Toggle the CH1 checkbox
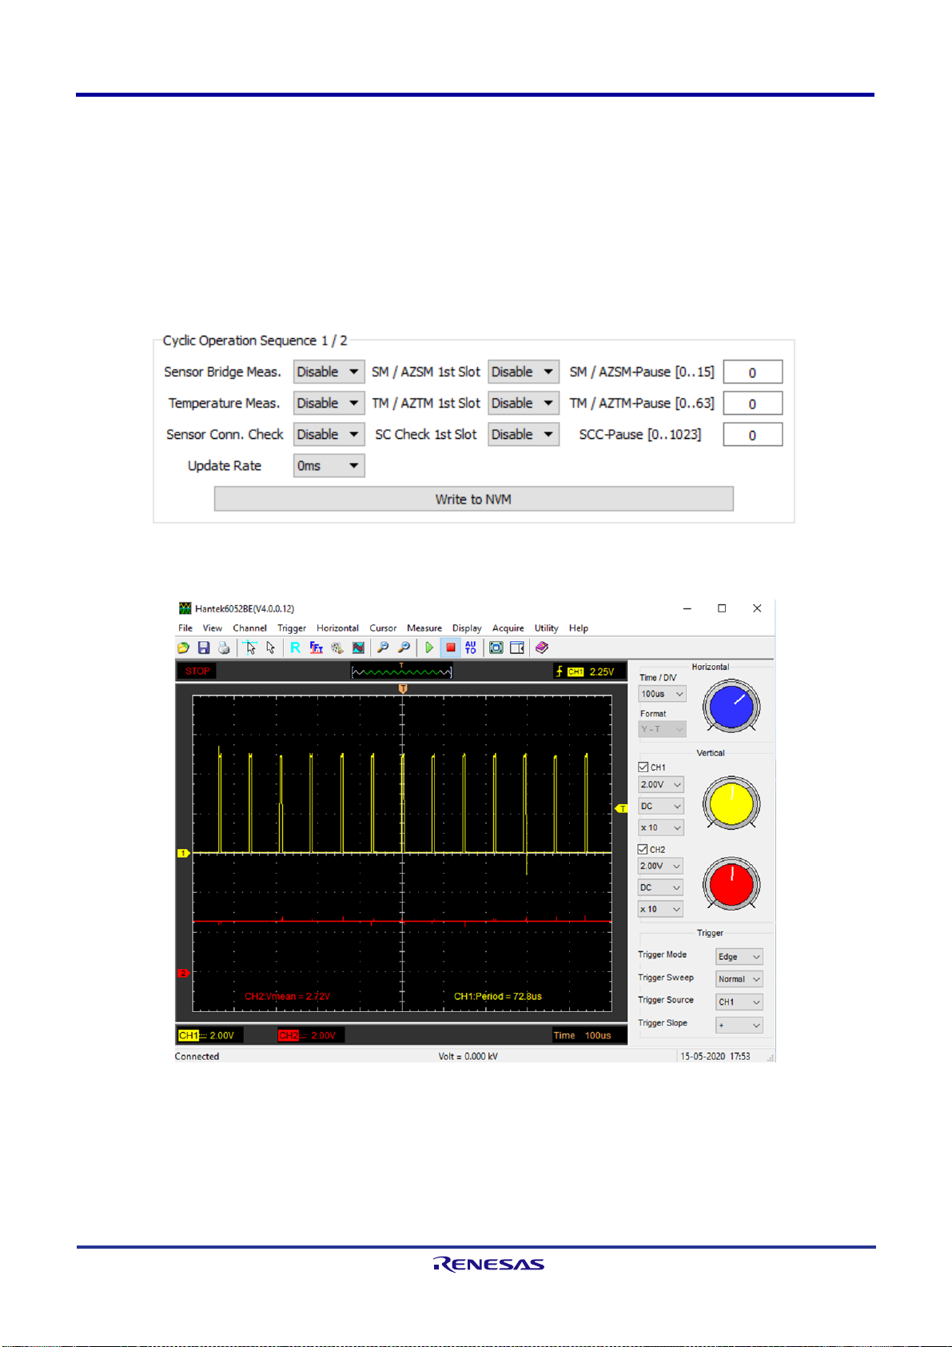This screenshot has height=1347, width=952. pyautogui.click(x=643, y=767)
